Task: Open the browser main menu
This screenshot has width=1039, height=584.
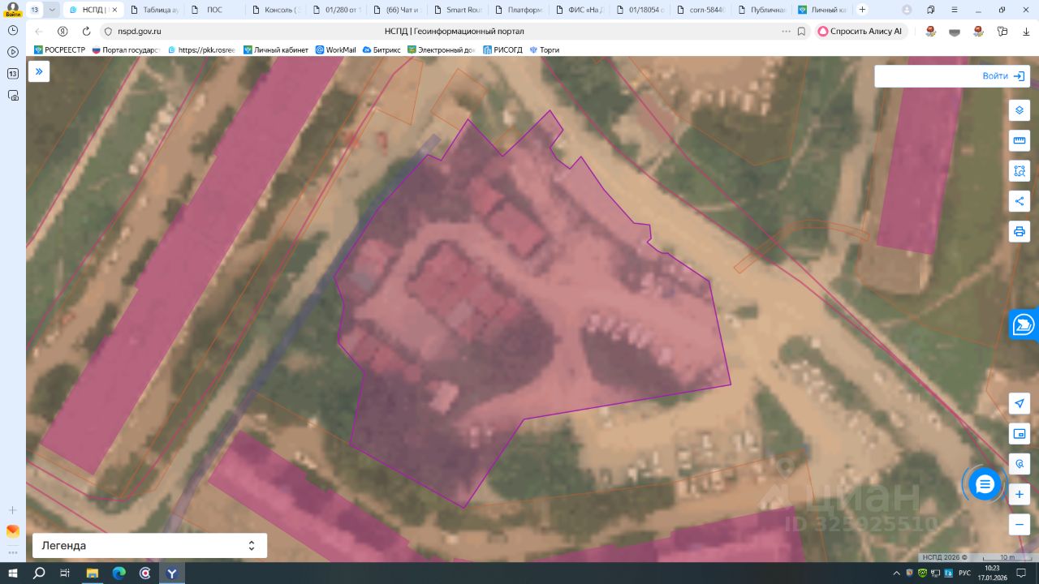Action: pyautogui.click(x=953, y=10)
